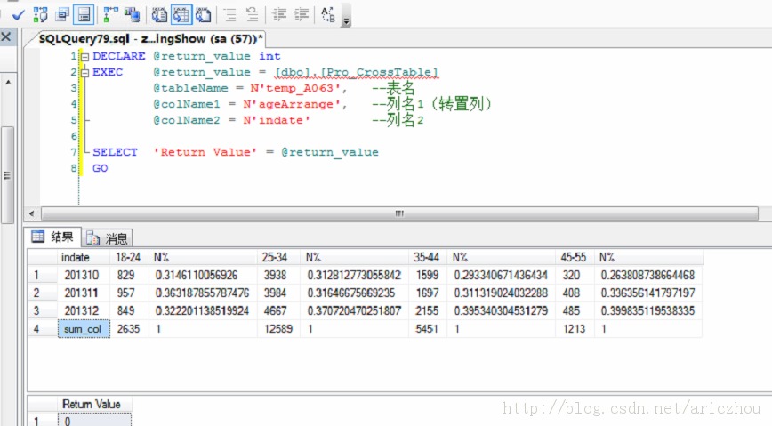Toggle Include Actual Execution Plan
The width and height of the screenshot is (772, 426).
[110, 15]
